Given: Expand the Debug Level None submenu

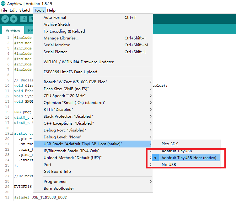Looking at the screenshot, I should point(93,137).
